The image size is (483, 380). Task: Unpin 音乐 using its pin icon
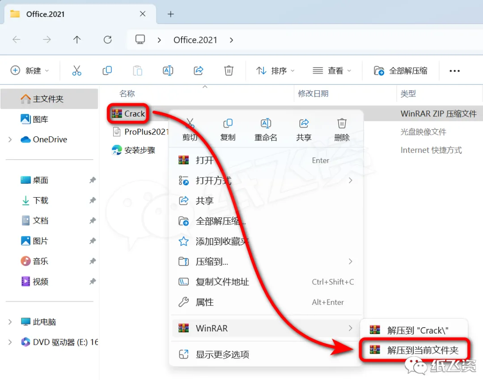point(93,261)
